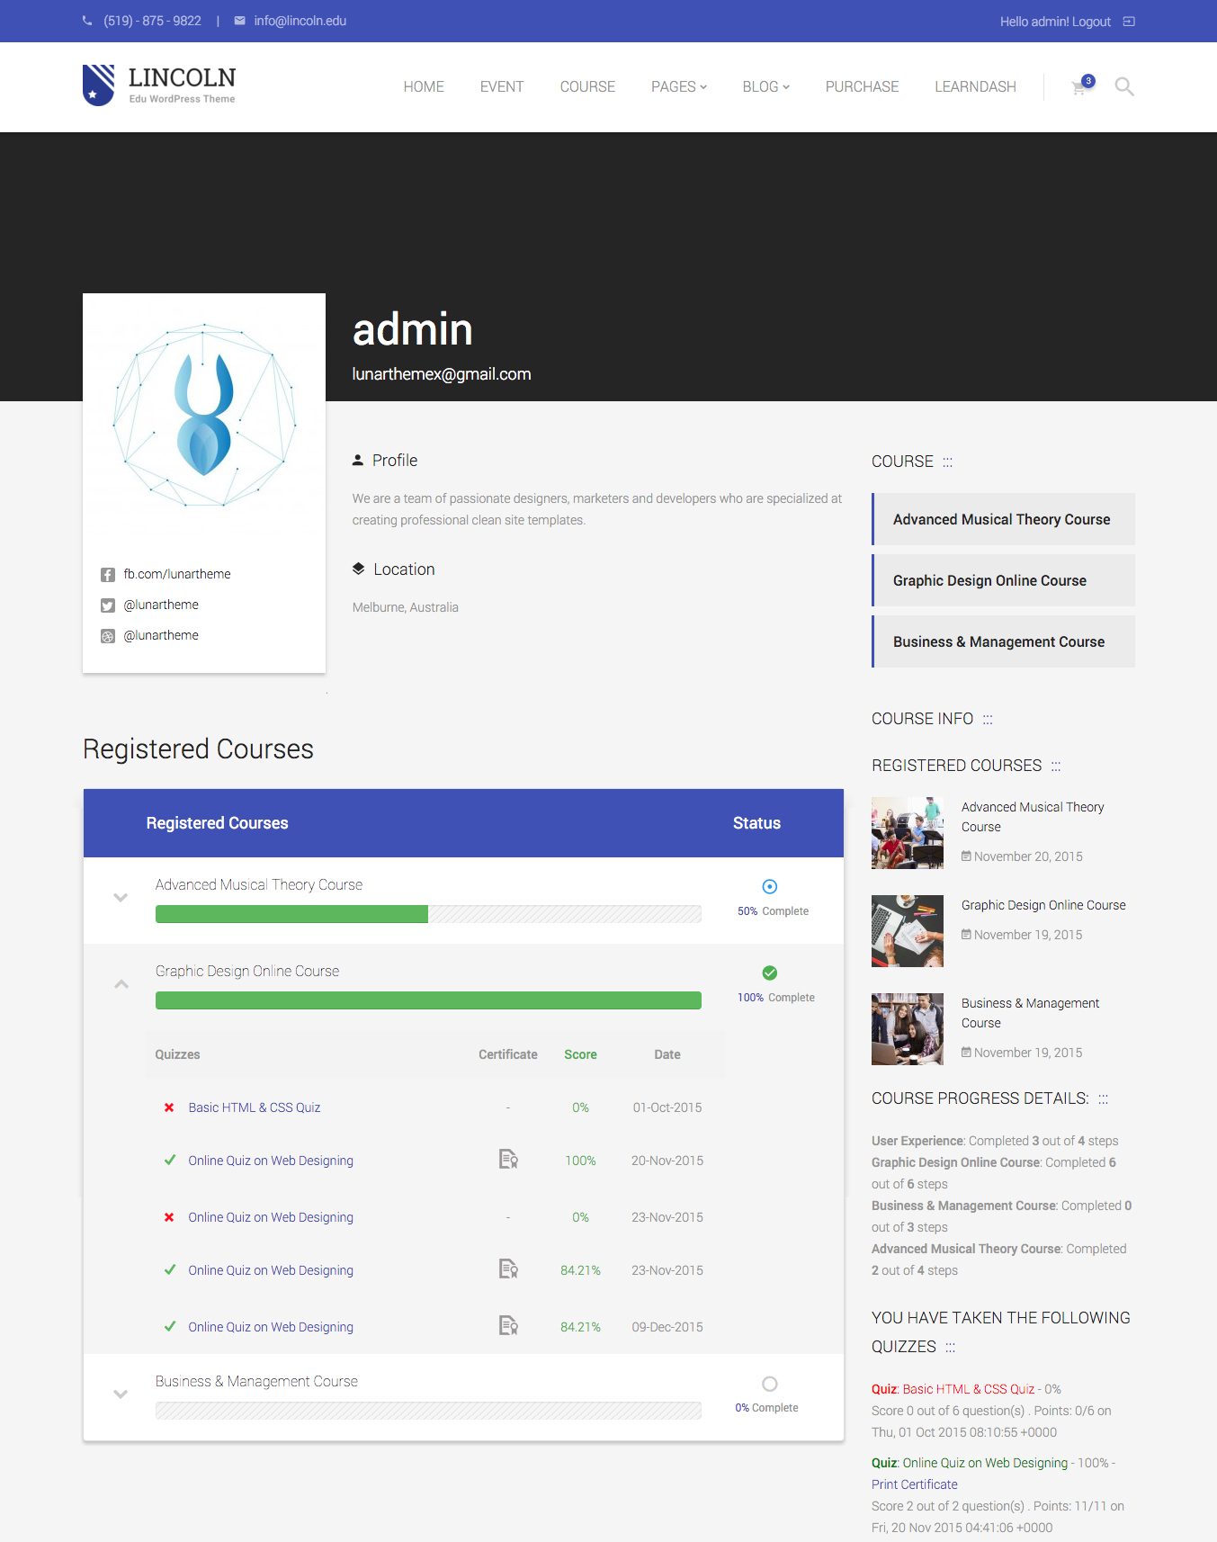Click the dots icon beside COURSE heading
The image size is (1217, 1542).
pyautogui.click(x=947, y=462)
